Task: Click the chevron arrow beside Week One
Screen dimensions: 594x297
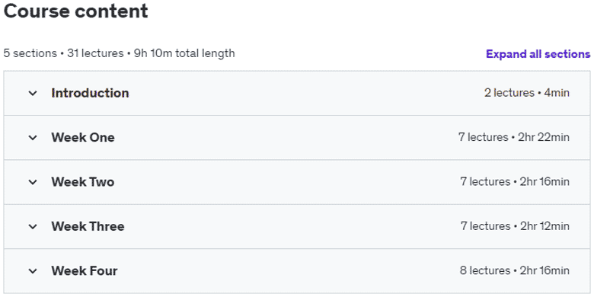Action: (33, 138)
